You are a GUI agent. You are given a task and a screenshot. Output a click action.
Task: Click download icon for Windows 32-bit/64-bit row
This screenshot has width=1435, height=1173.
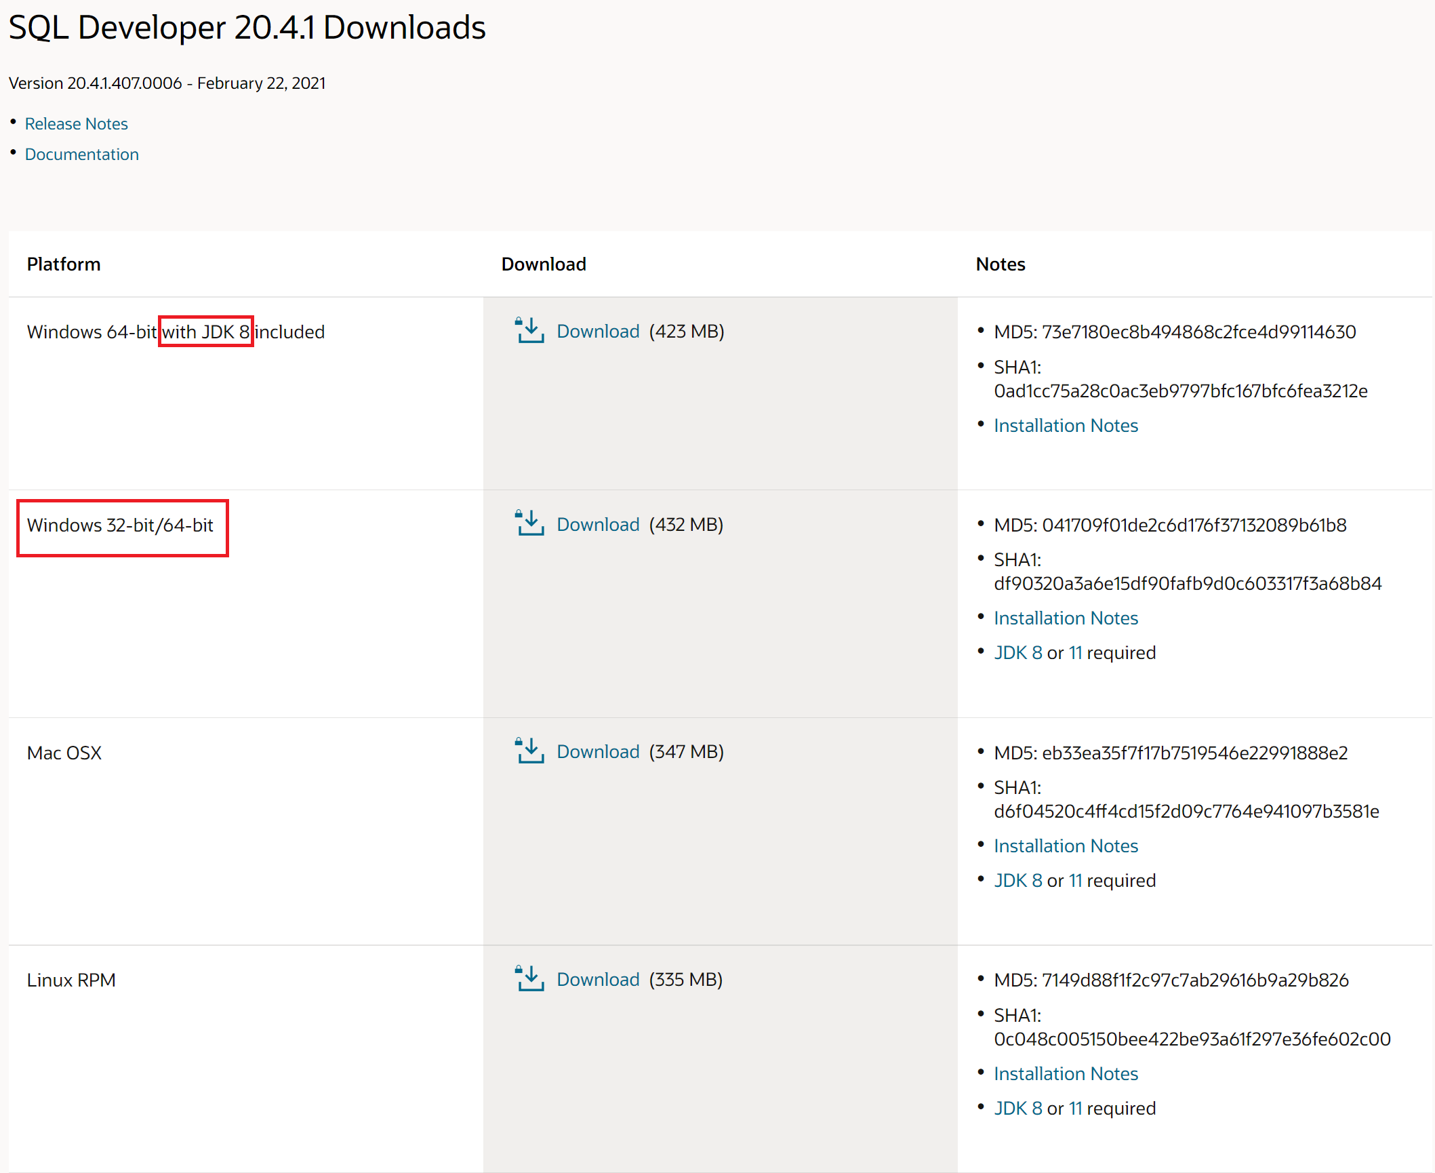click(x=529, y=523)
